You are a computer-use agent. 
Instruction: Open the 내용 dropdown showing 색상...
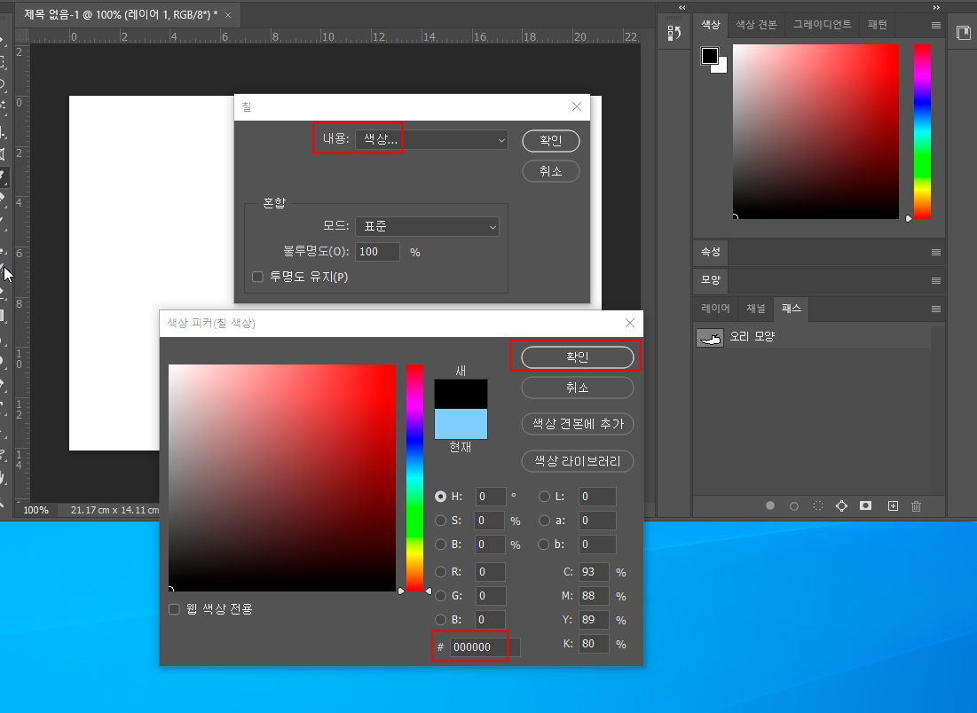coord(431,140)
